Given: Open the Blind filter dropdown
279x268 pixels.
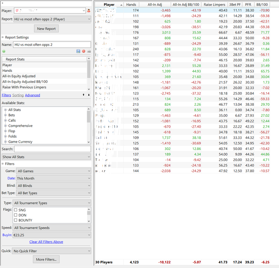Looking at the screenshot, I should 53,185.
